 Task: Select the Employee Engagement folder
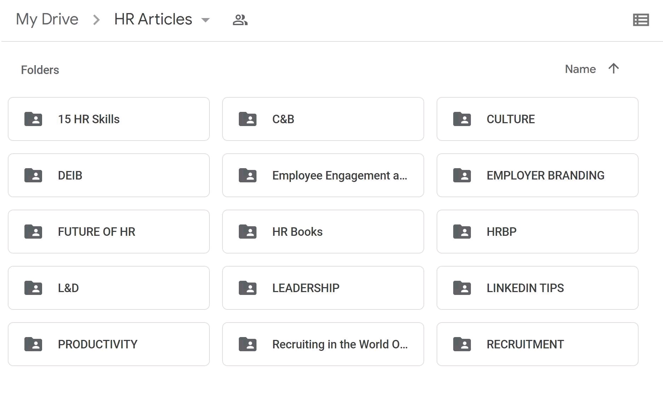click(x=323, y=175)
